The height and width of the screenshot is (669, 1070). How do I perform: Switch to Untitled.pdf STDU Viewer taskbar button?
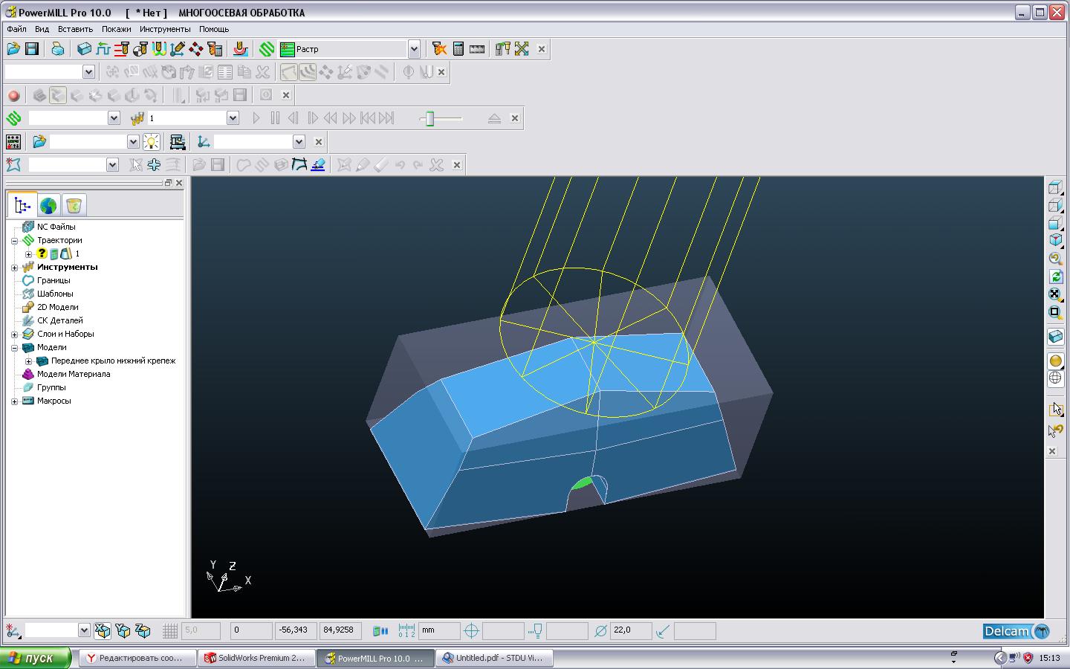pyautogui.click(x=495, y=658)
